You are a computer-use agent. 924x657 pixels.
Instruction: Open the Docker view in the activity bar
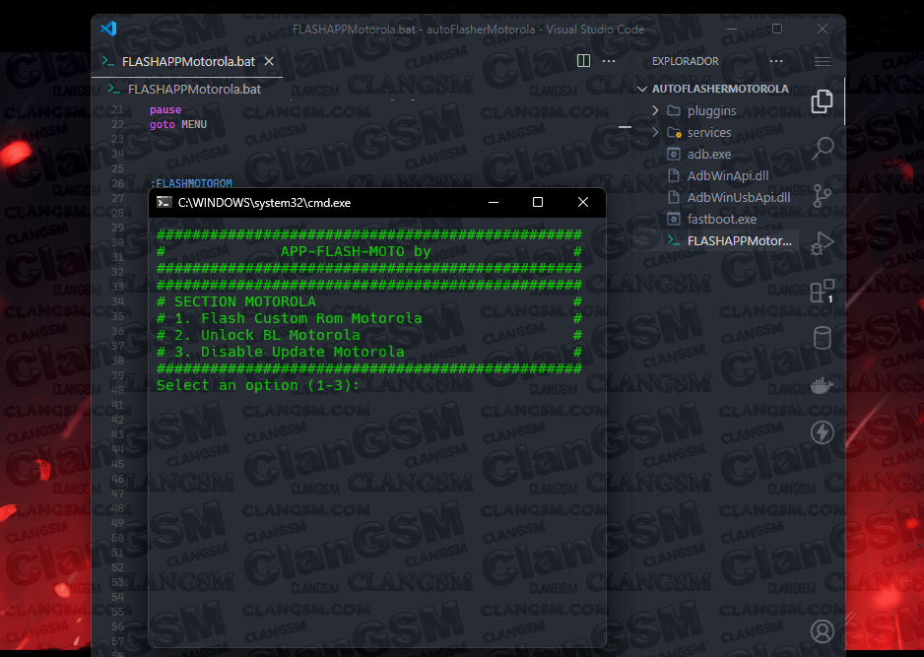click(823, 386)
